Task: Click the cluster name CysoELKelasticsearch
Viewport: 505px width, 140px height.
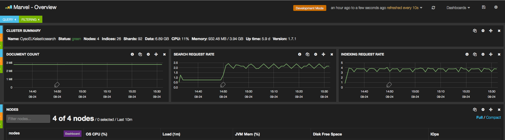Action: [38, 39]
